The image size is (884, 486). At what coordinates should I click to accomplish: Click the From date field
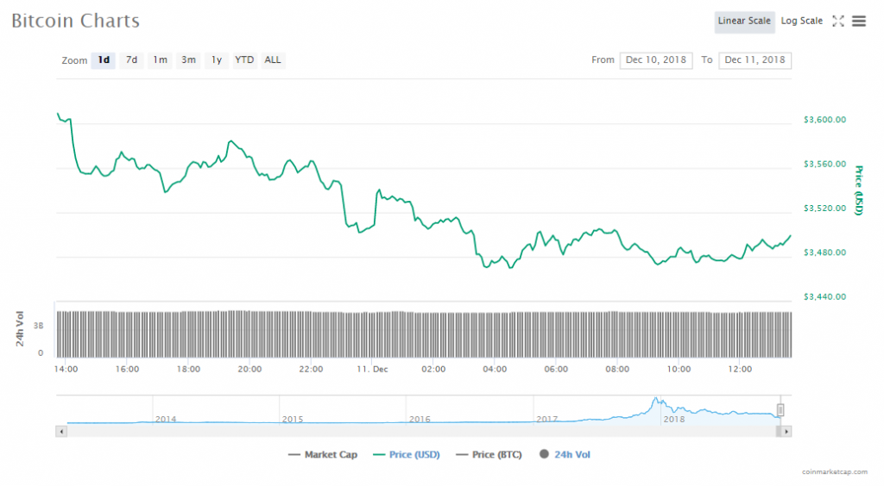(656, 60)
